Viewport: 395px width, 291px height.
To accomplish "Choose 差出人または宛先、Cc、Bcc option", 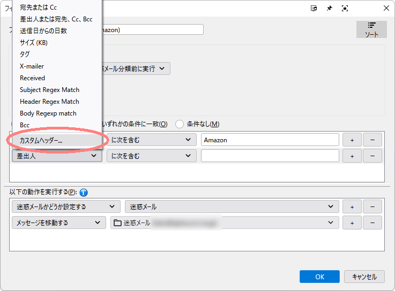I will pos(57,19).
